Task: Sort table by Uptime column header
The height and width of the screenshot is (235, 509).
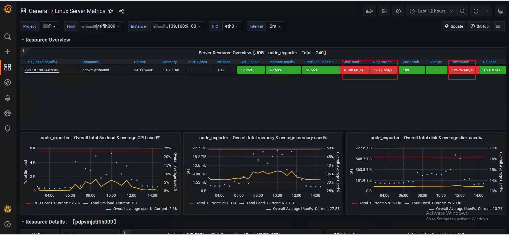Action: tap(140, 62)
